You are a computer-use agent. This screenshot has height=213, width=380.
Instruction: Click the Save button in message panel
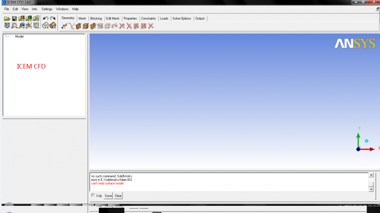(x=108, y=195)
